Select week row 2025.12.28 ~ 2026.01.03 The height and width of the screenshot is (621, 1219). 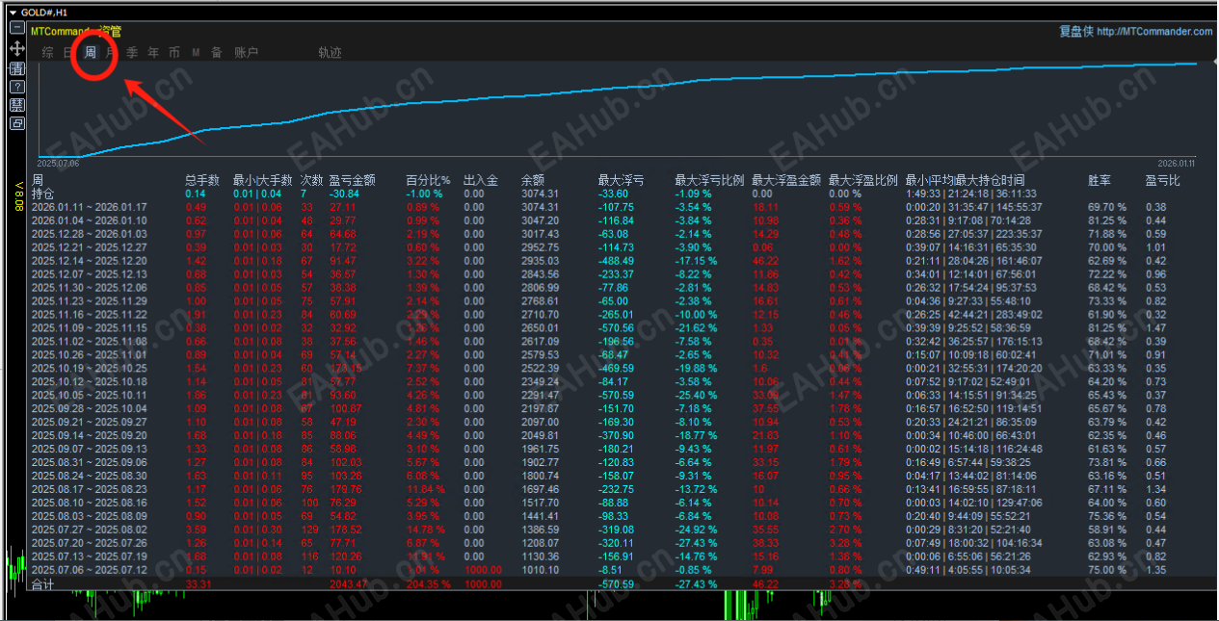coord(90,234)
